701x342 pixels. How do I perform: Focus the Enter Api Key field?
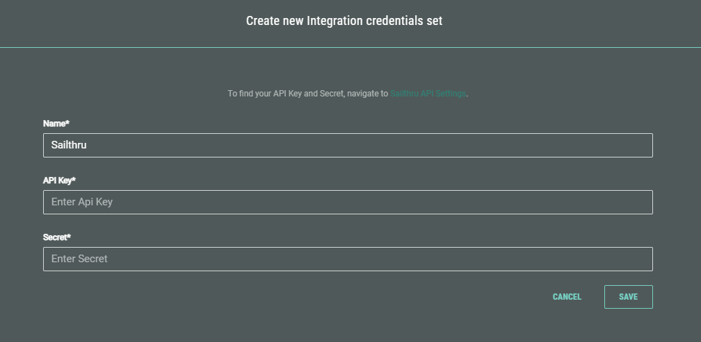(348, 203)
